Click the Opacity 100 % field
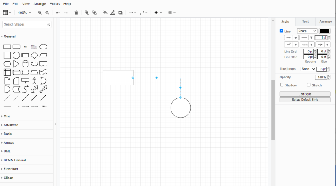336x186 pixels. click(321, 77)
